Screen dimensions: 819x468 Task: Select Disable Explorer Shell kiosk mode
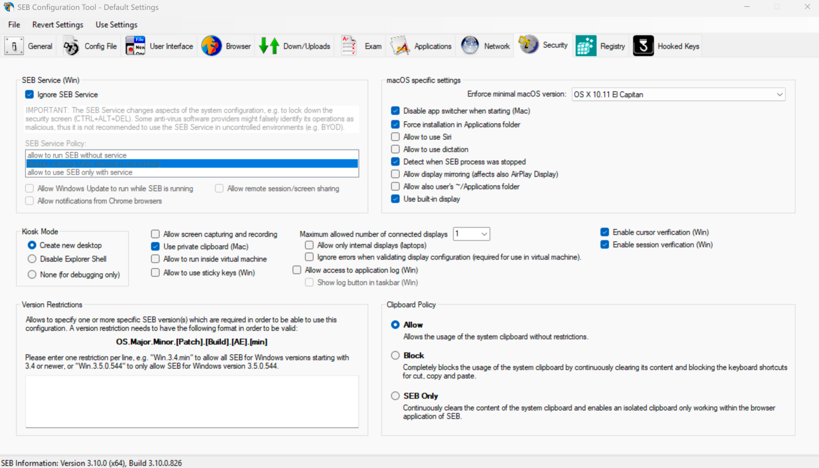pos(32,259)
